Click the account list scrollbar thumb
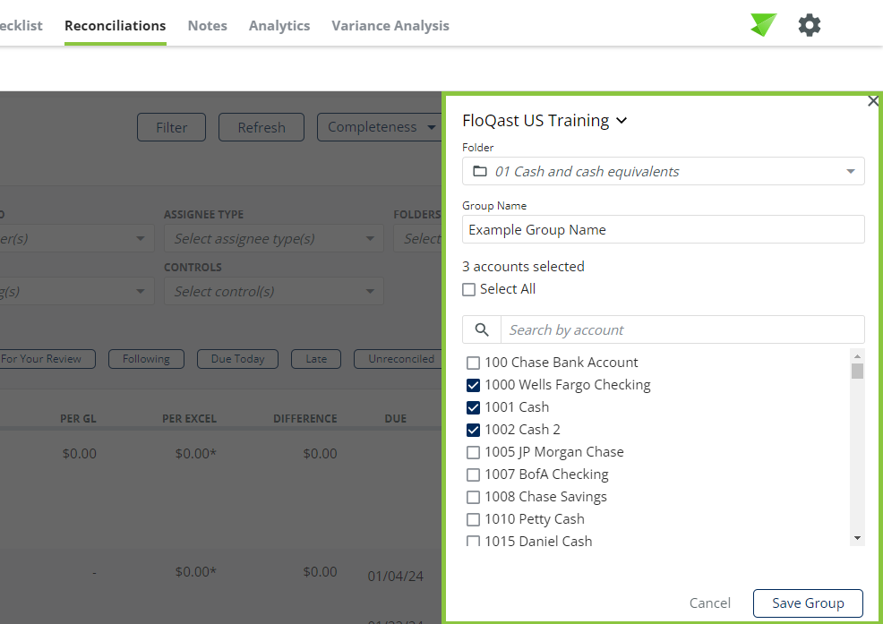 (x=857, y=372)
